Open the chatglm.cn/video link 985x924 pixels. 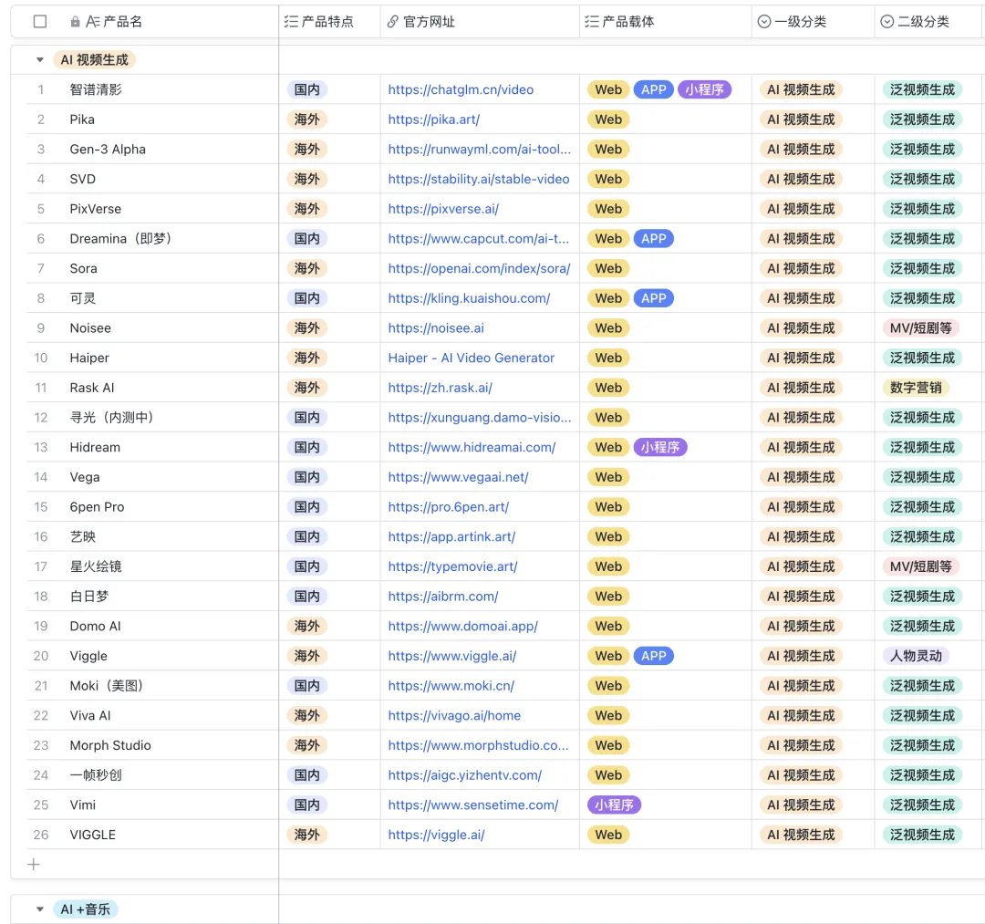[x=461, y=89]
